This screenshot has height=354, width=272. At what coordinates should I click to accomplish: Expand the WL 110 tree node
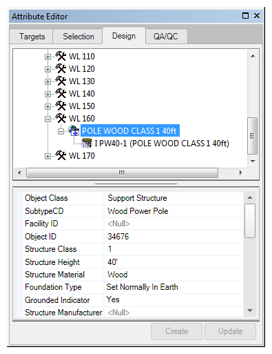coord(48,57)
